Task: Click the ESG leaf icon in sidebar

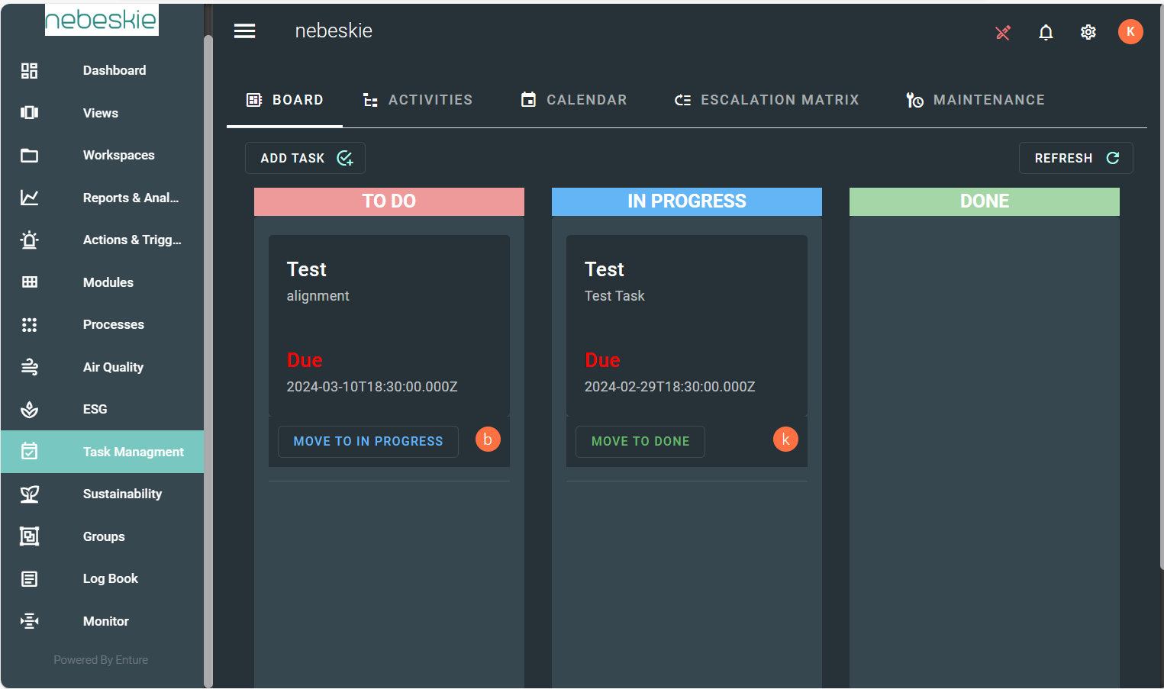Action: [x=30, y=410]
